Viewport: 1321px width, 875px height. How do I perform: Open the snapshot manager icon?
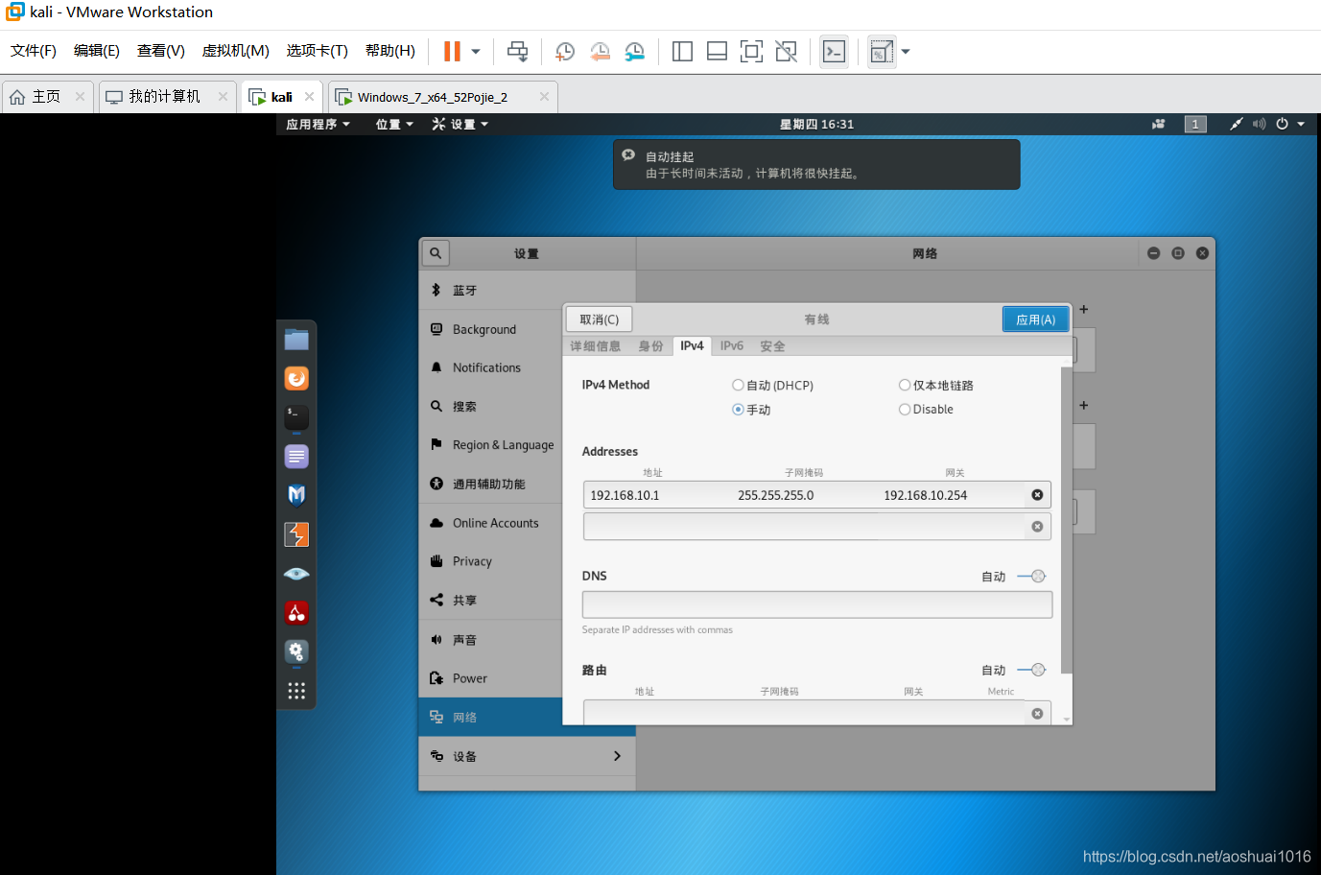(634, 52)
